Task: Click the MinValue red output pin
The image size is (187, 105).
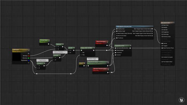Action: 29,56
